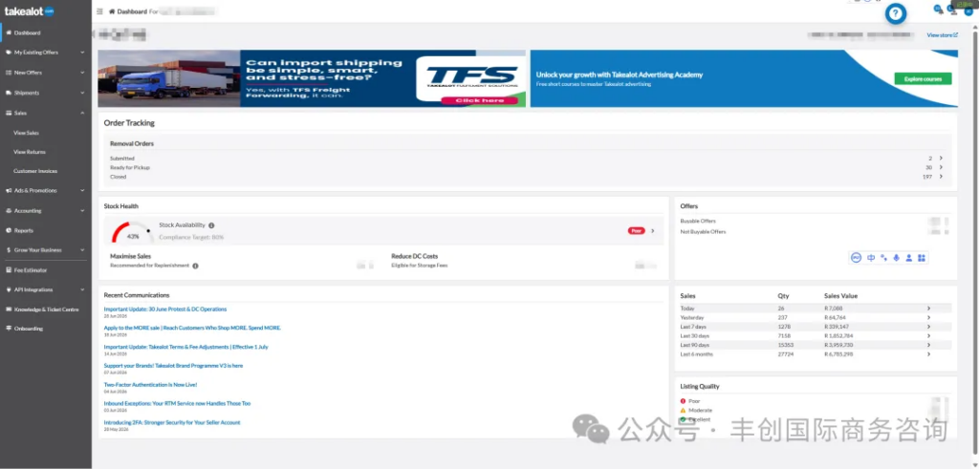Image resolution: width=979 pixels, height=469 pixels.
Task: Click the Grow Your Business dollar icon
Action: click(x=8, y=250)
